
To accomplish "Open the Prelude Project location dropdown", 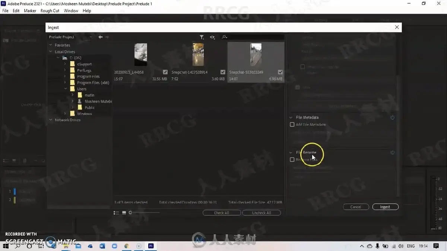I will pyautogui.click(x=70, y=37).
